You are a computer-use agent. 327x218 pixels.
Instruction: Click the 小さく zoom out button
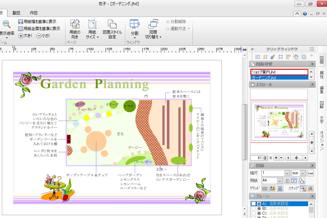[x=43, y=36]
